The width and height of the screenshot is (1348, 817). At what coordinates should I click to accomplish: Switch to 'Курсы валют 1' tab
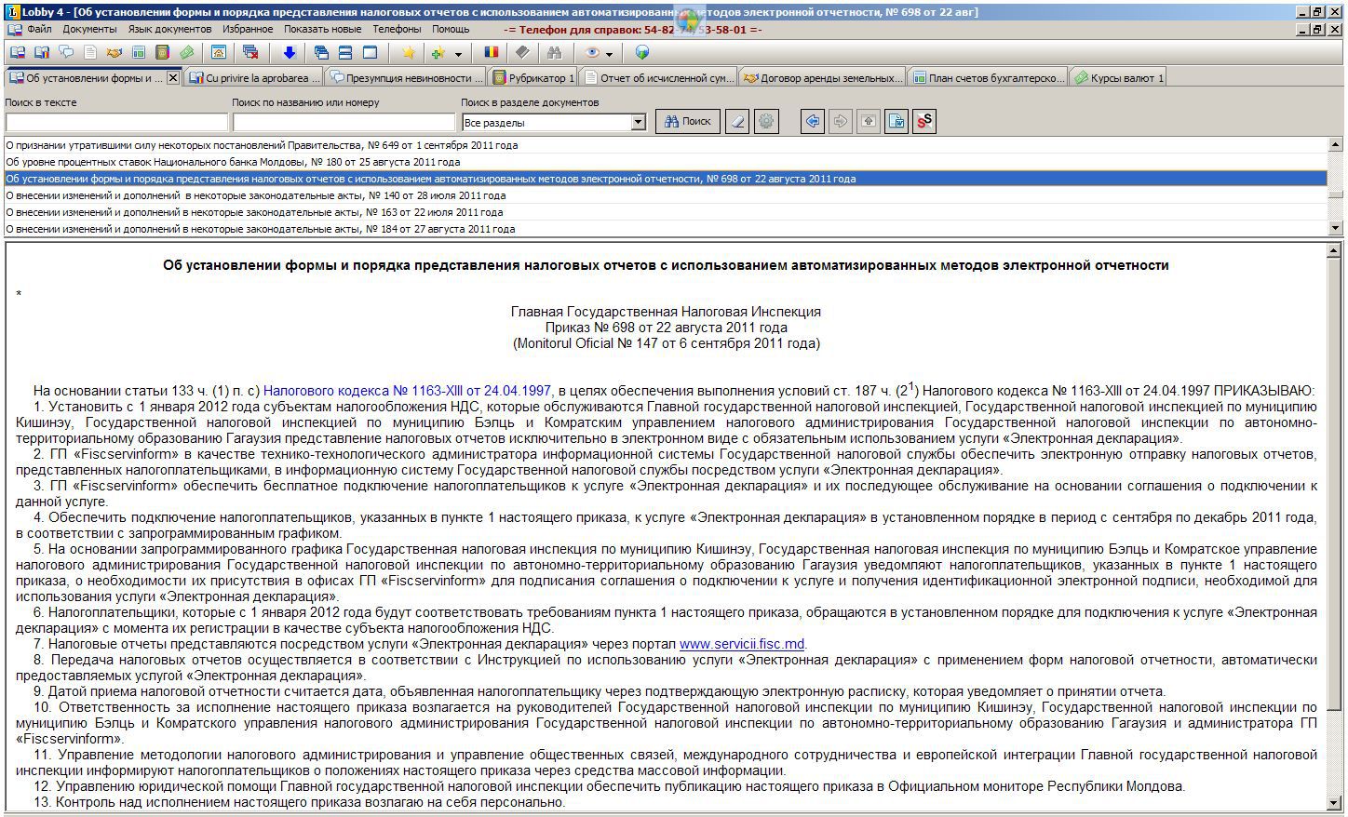coord(1118,78)
